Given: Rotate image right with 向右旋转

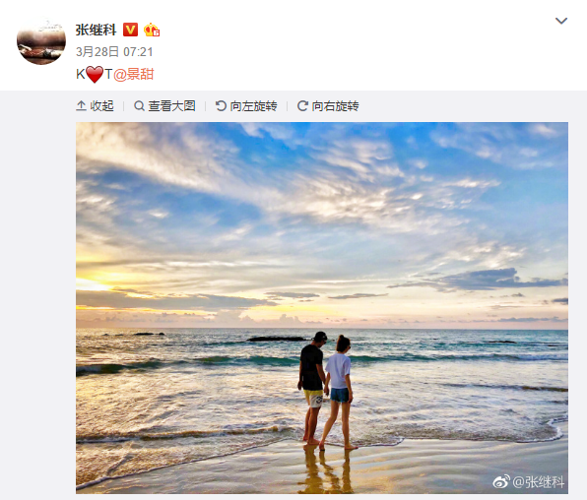Looking at the screenshot, I should (328, 106).
